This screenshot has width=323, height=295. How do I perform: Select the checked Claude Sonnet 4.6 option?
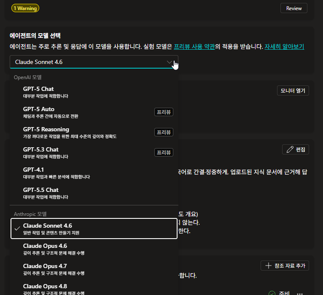point(94,229)
